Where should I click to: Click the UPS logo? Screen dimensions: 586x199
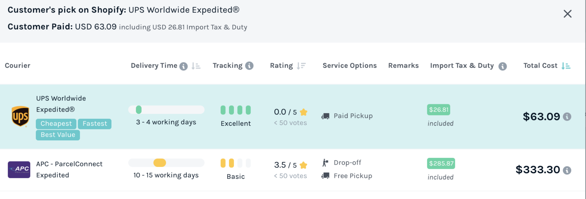[x=20, y=116]
